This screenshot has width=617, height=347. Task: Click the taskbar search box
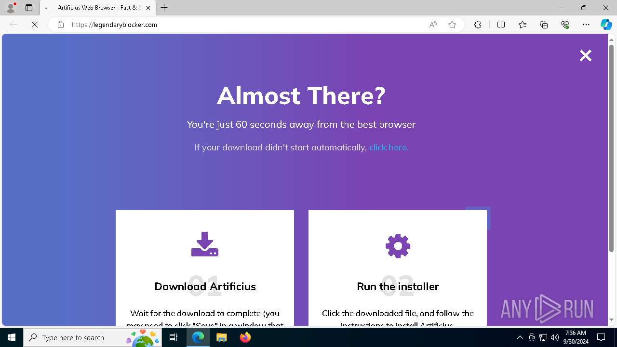pyautogui.click(x=93, y=337)
